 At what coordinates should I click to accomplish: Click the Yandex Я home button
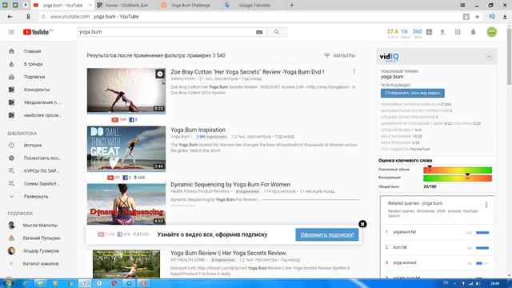(x=28, y=17)
